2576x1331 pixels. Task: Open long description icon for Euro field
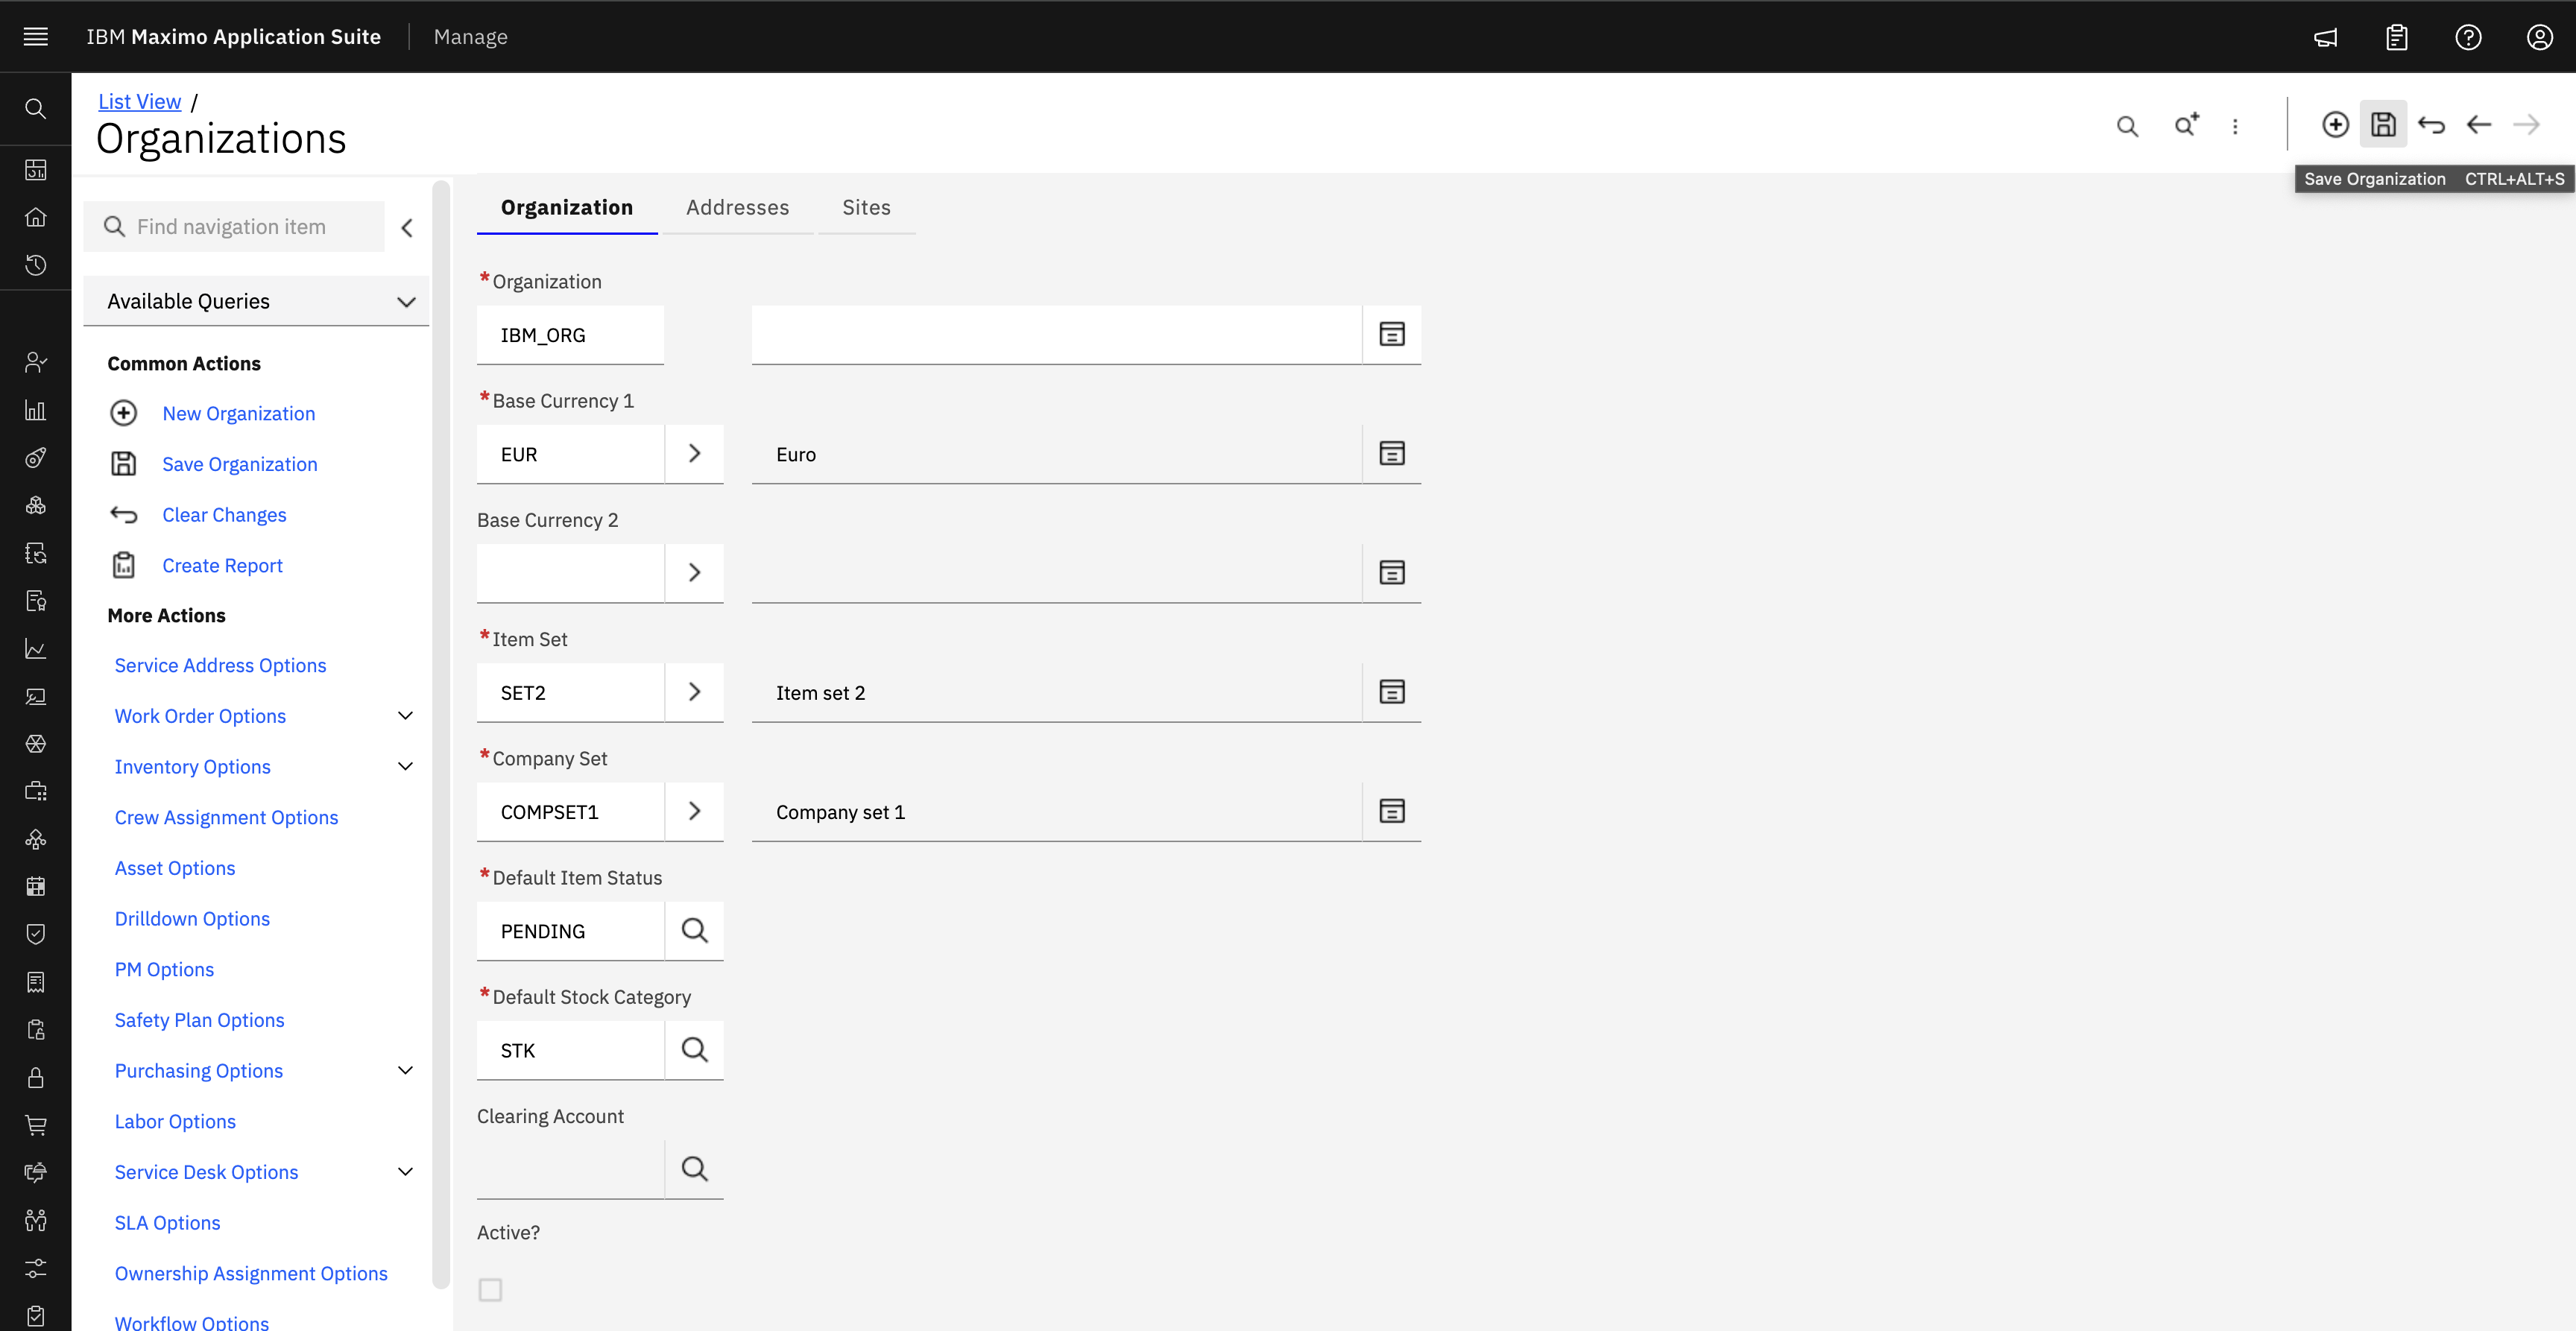point(1392,453)
